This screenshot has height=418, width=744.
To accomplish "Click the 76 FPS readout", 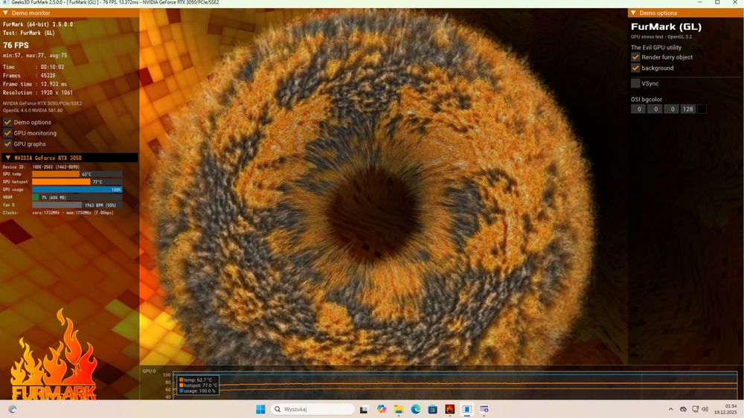I will coord(16,45).
